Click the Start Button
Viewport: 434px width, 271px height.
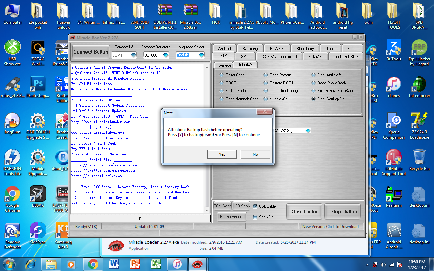click(305, 211)
